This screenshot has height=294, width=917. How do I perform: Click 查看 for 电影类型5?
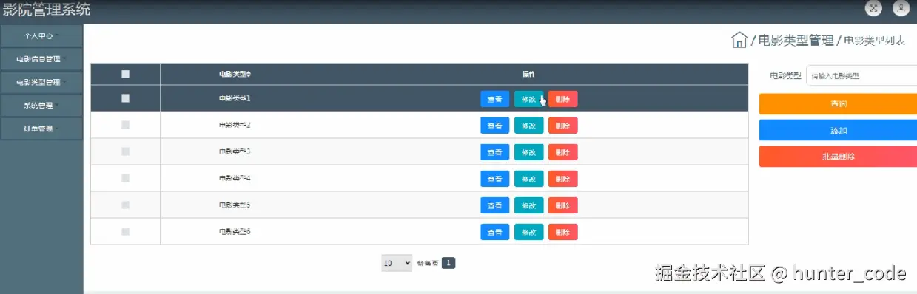click(495, 205)
